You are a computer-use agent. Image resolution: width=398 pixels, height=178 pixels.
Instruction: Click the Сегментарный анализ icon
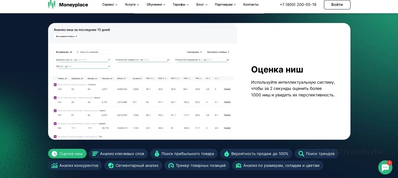pyautogui.click(x=111, y=165)
